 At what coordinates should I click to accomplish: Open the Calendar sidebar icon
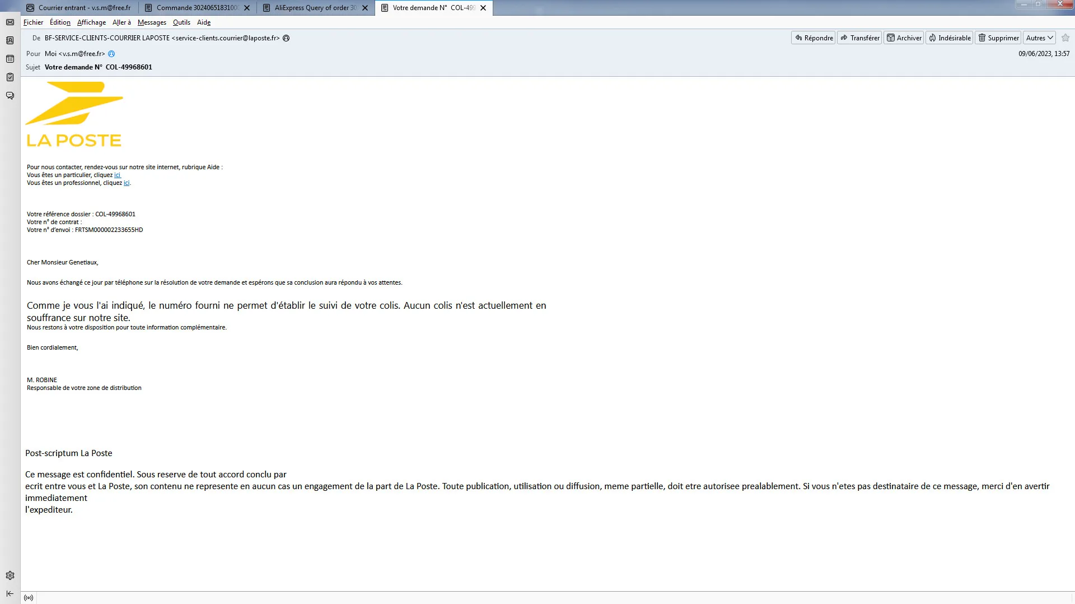10,59
